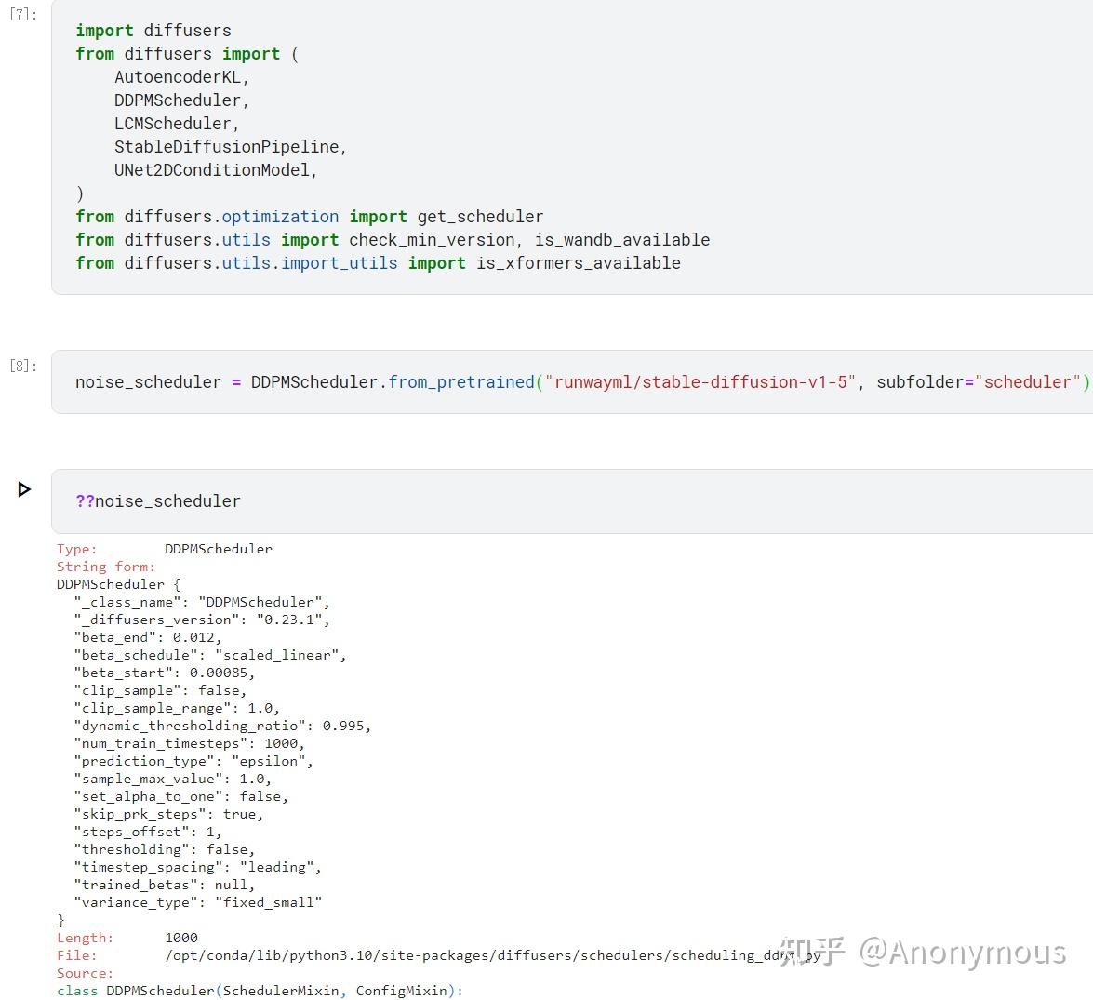Click the "prediction_type" config line
This screenshot has height=1000, width=1093.
[193, 761]
